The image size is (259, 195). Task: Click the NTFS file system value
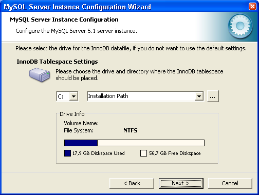click(131, 130)
